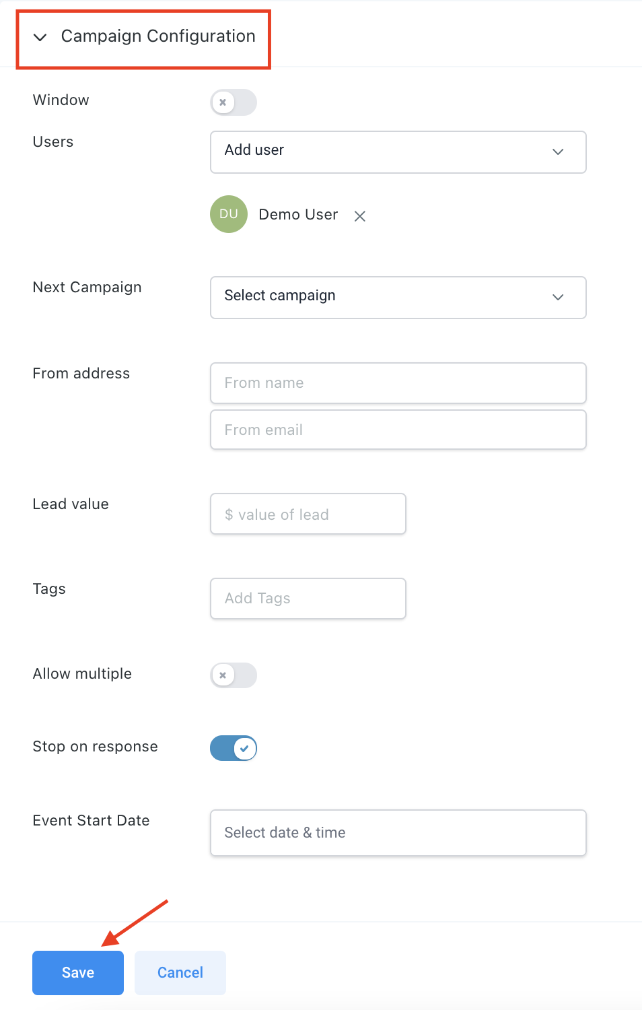The image size is (642, 1010).
Task: Click the From email input field
Action: pos(398,430)
